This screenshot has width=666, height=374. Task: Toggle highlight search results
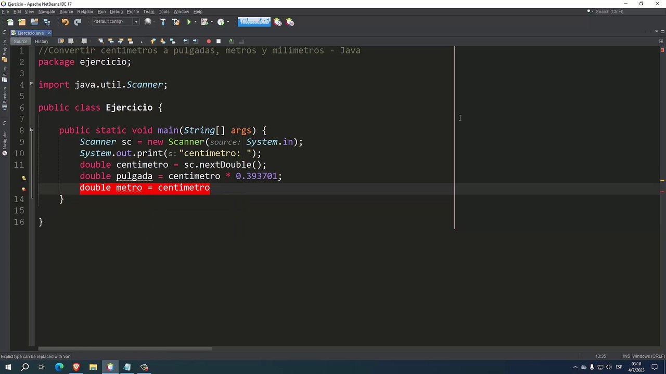[130, 41]
